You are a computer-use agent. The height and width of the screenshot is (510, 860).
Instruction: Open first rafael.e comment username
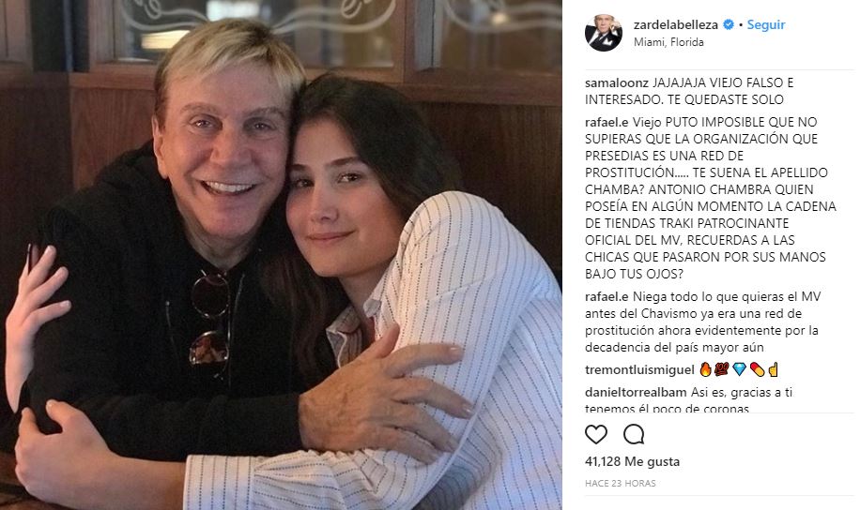pos(607,122)
